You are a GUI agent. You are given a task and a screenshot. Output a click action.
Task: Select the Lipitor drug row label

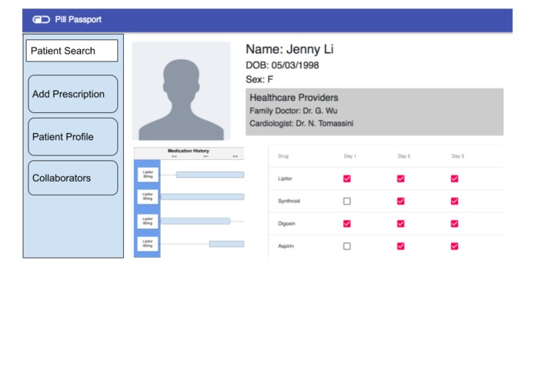pyautogui.click(x=285, y=178)
